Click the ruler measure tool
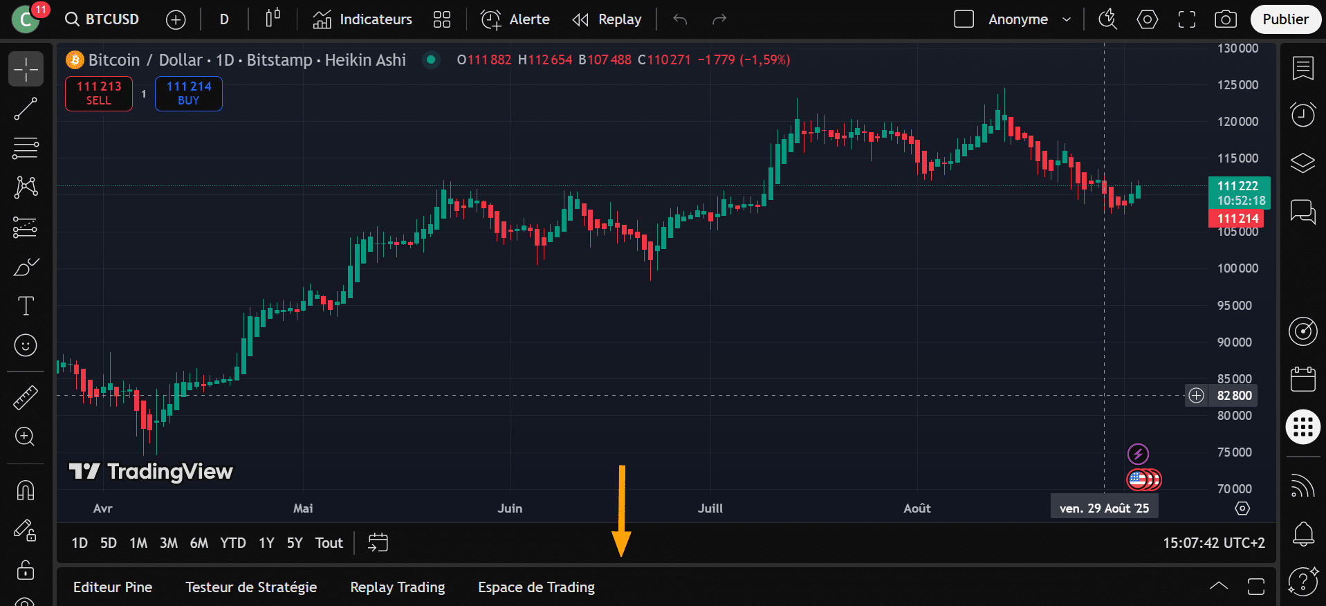 click(26, 397)
